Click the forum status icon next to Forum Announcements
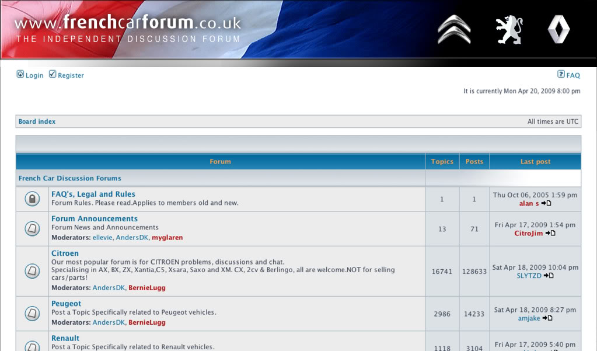The height and width of the screenshot is (351, 597). (x=32, y=229)
